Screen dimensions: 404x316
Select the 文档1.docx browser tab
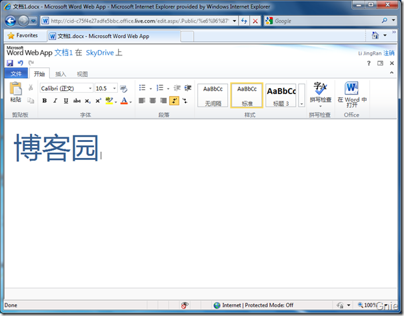[x=113, y=36]
